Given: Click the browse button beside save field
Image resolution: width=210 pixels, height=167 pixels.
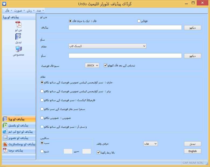Looking at the screenshot, I should point(192,56).
